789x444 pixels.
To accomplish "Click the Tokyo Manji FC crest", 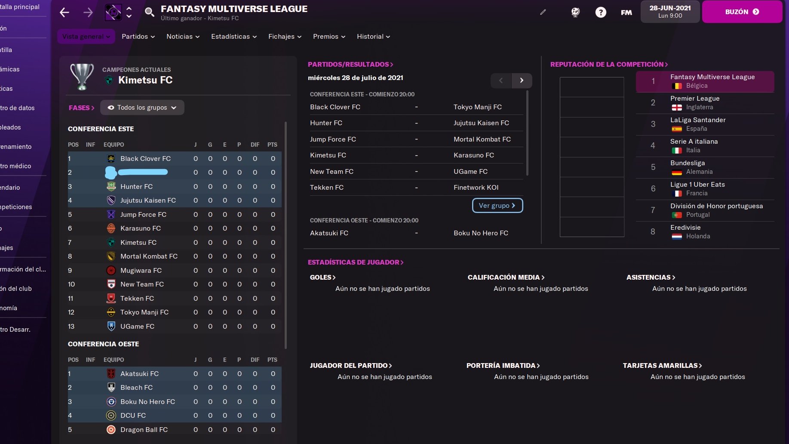I will (111, 312).
